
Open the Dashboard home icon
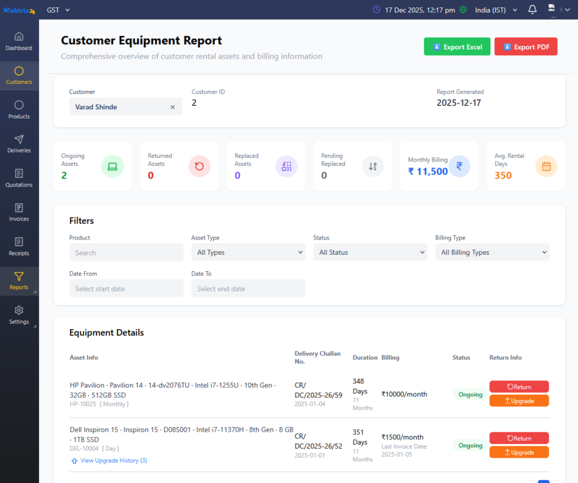19,36
